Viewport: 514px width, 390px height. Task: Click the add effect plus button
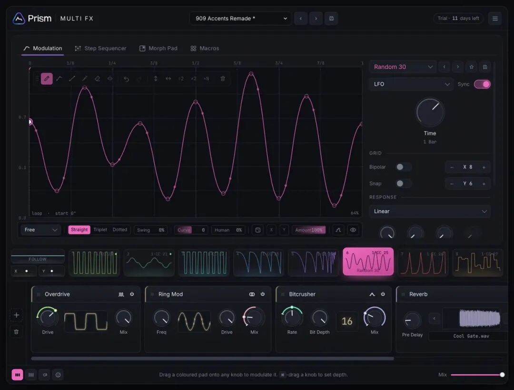point(16,315)
